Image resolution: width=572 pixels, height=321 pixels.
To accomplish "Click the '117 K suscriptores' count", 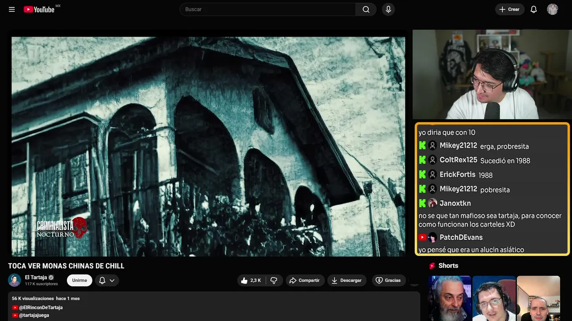I will [42, 284].
